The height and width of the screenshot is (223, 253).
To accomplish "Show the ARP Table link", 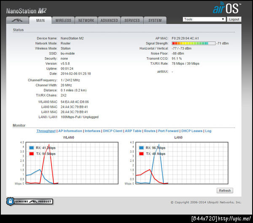I will coord(133,131).
